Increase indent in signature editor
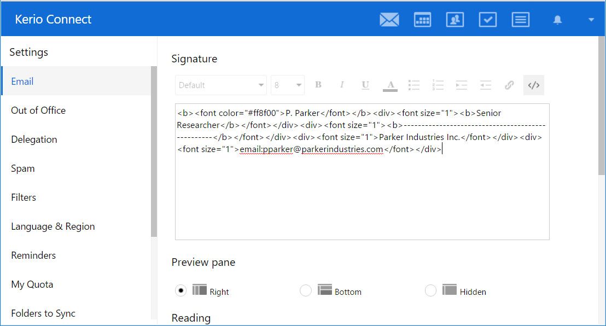This screenshot has width=606, height=326. [462, 85]
